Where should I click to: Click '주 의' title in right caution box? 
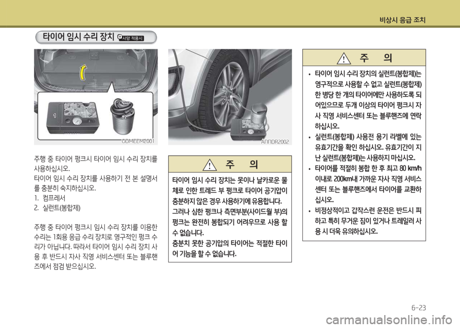[376, 58]
